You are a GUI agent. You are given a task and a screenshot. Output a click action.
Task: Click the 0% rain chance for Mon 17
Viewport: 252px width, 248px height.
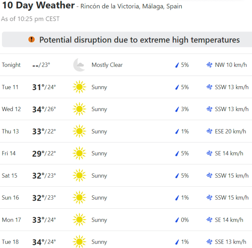185,220
